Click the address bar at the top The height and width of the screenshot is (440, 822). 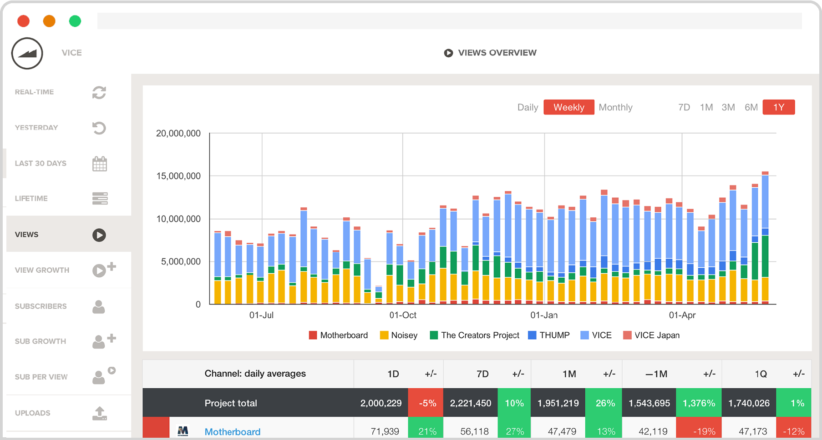[x=449, y=21]
